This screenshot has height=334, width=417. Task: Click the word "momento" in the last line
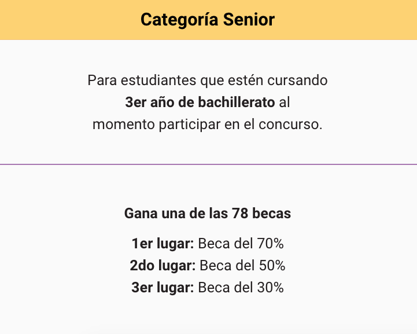[x=120, y=125]
